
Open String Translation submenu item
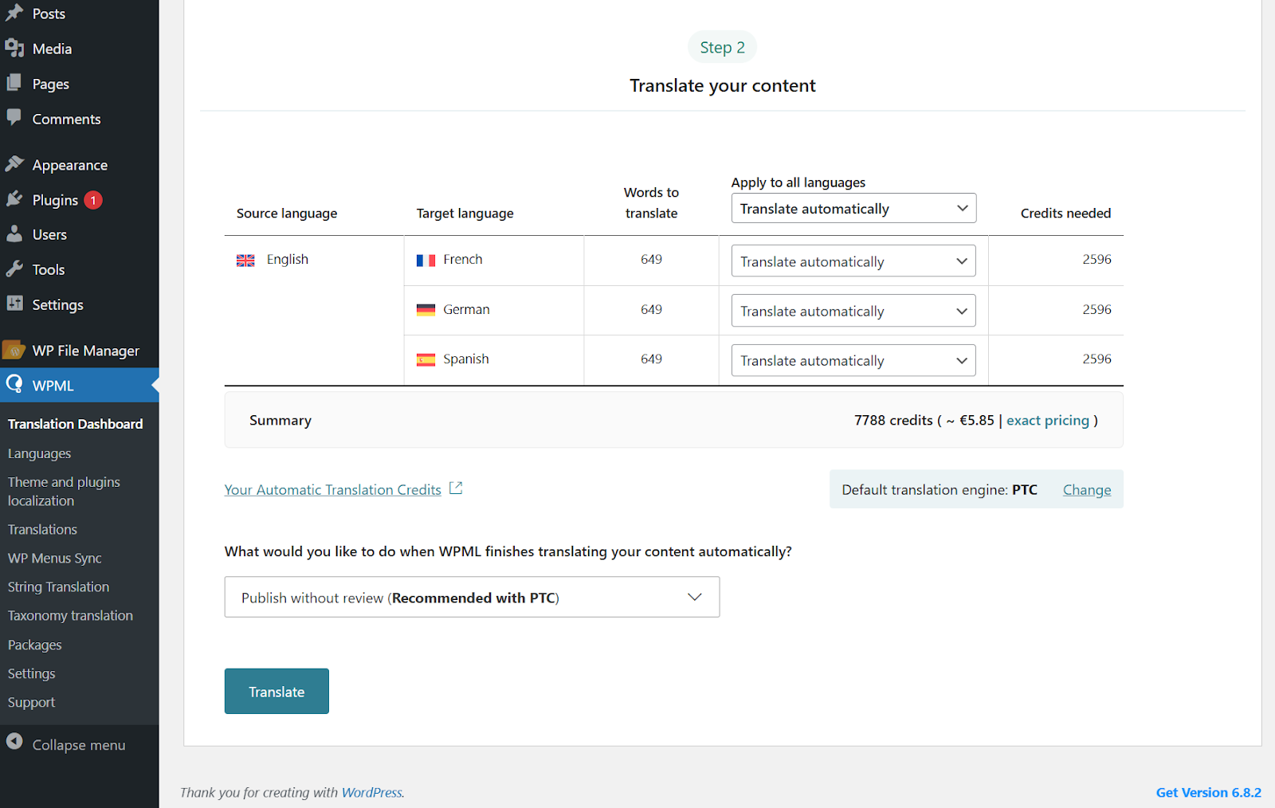58,587
